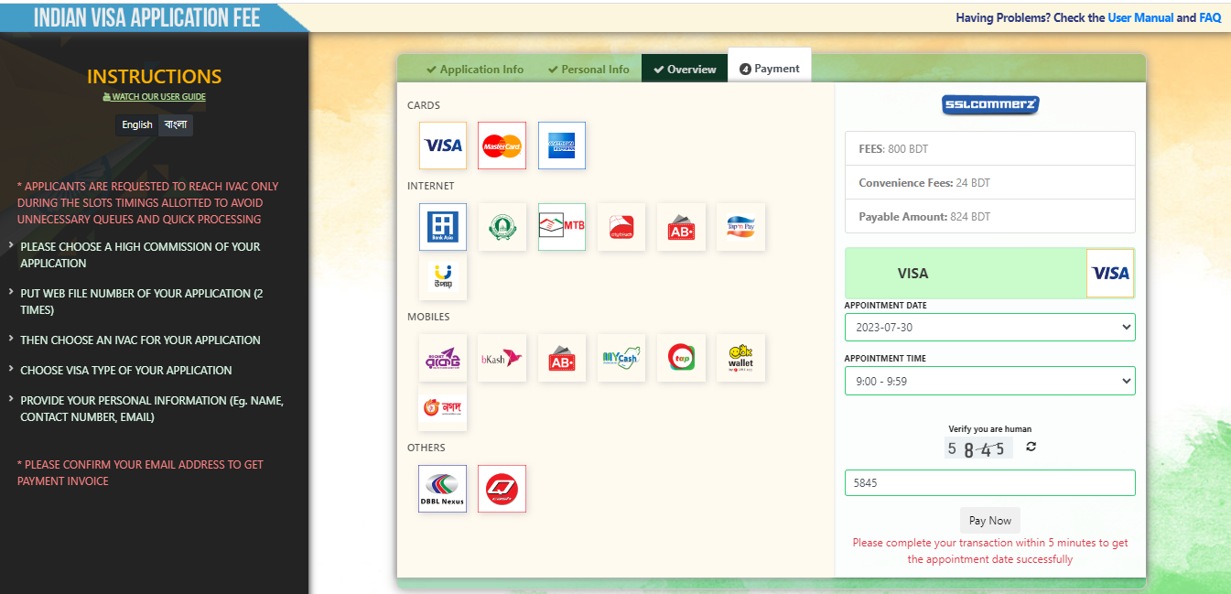The width and height of the screenshot is (1231, 594).
Task: Click the IVAC slot timings notice
Action: 147,203
